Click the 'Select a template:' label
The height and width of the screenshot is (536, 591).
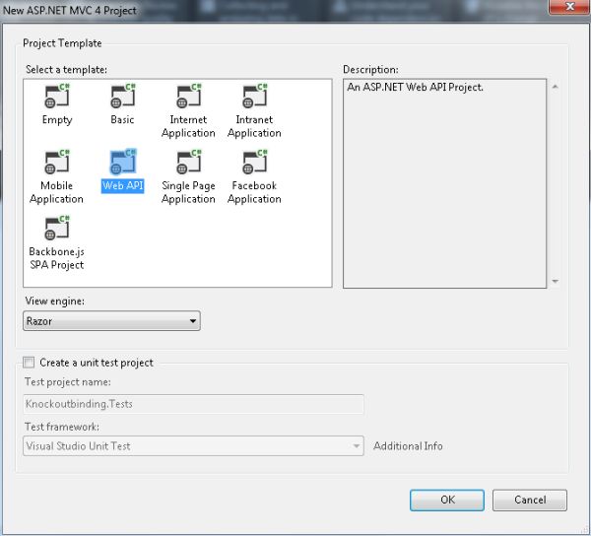pyautogui.click(x=66, y=69)
